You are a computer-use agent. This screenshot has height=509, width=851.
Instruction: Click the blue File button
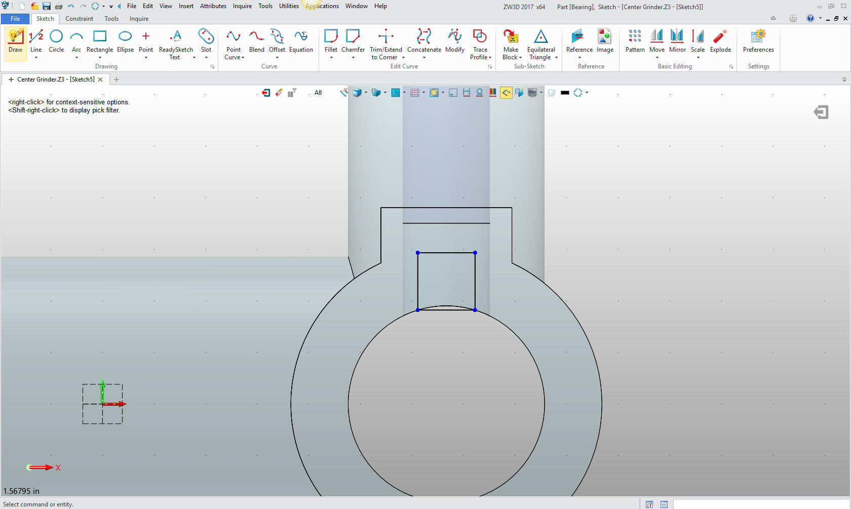(15, 19)
